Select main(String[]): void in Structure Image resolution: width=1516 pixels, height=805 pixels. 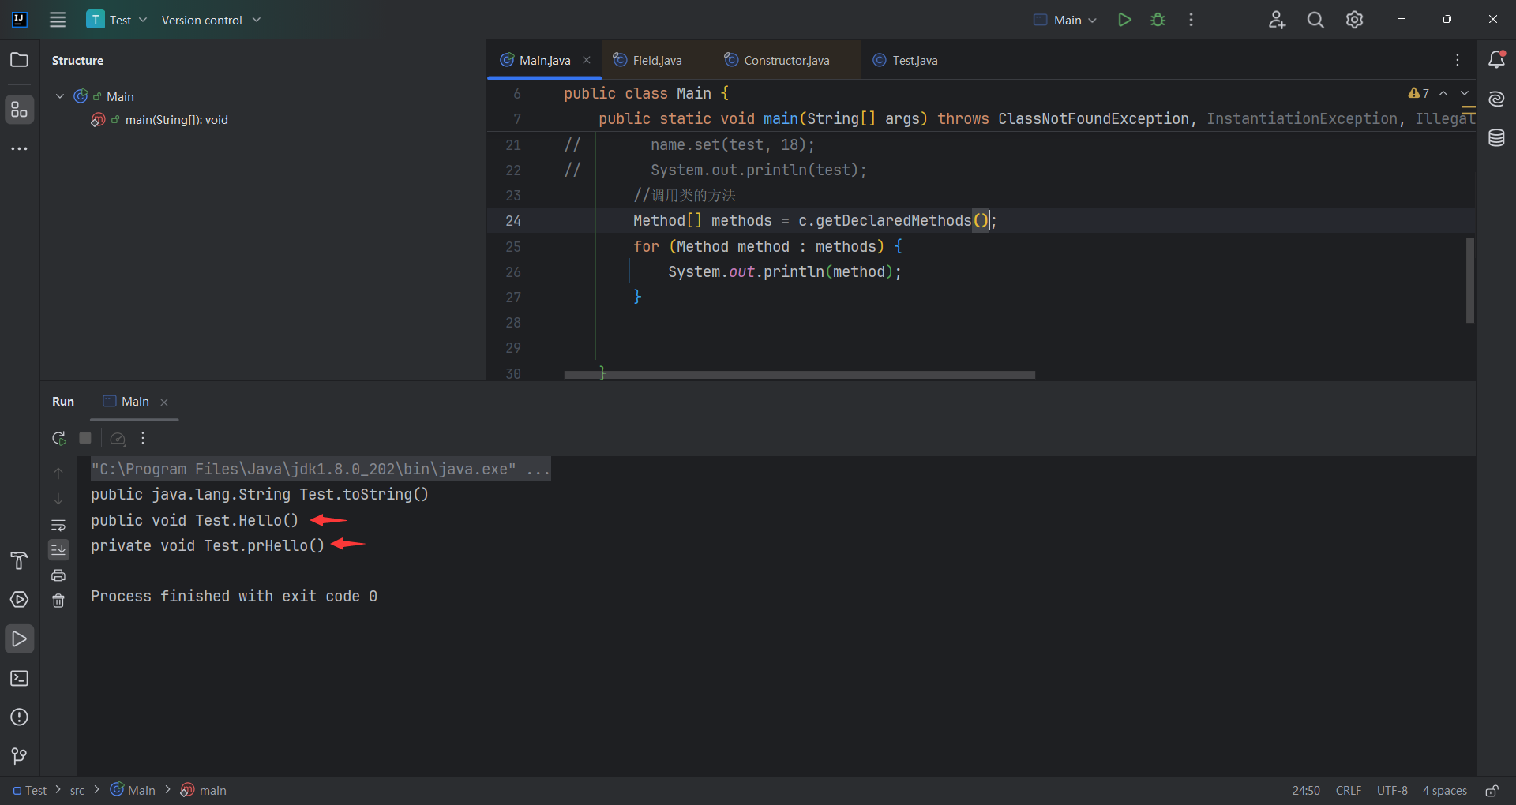pyautogui.click(x=176, y=120)
